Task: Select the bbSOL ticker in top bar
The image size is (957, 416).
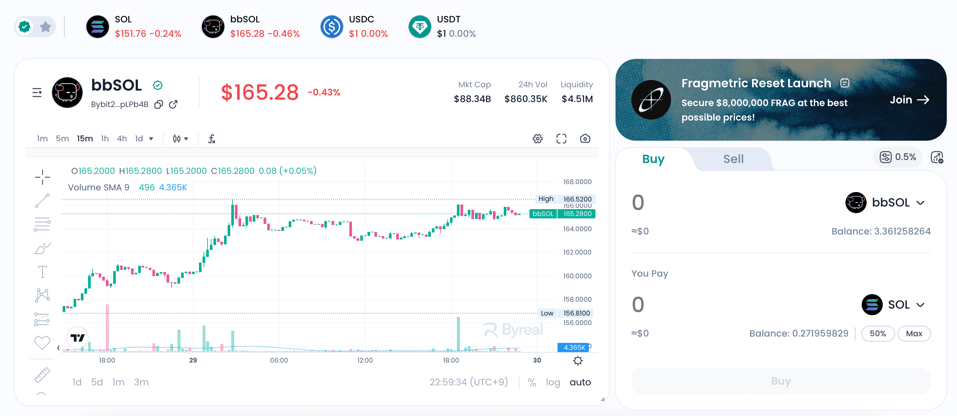Action: (x=251, y=27)
